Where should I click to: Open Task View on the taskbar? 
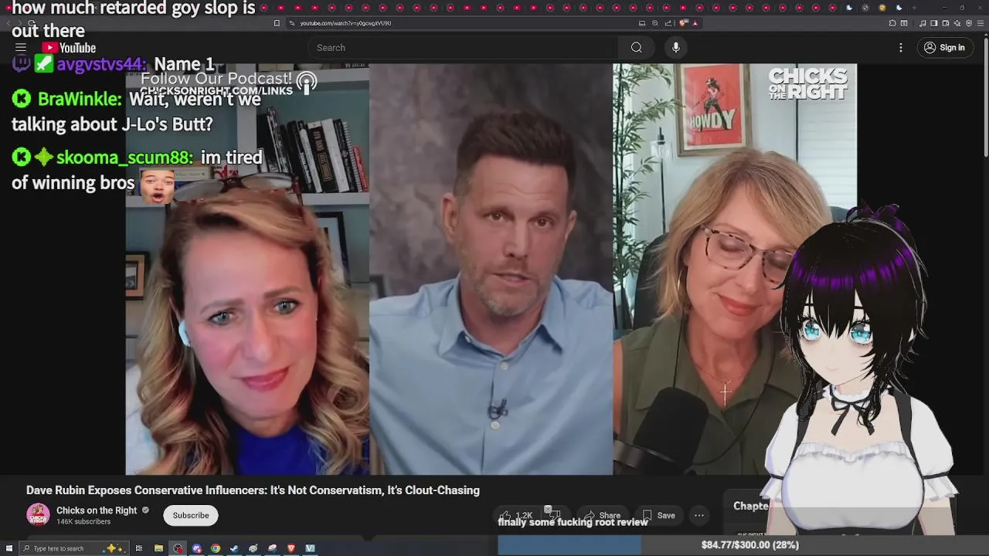click(139, 548)
